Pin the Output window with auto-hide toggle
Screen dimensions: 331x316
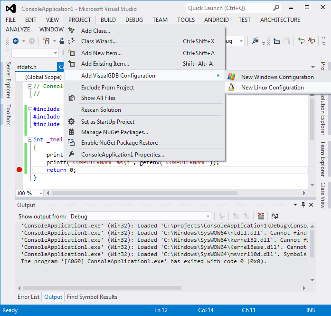(x=303, y=205)
